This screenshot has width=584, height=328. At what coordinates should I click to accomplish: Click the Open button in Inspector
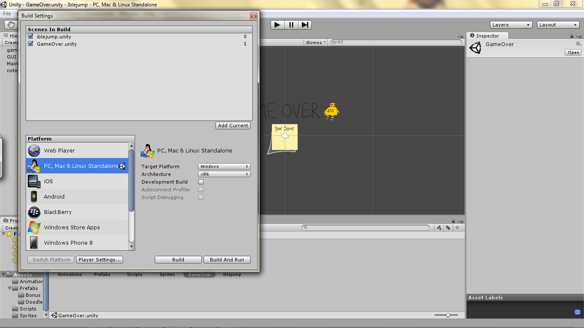point(573,53)
